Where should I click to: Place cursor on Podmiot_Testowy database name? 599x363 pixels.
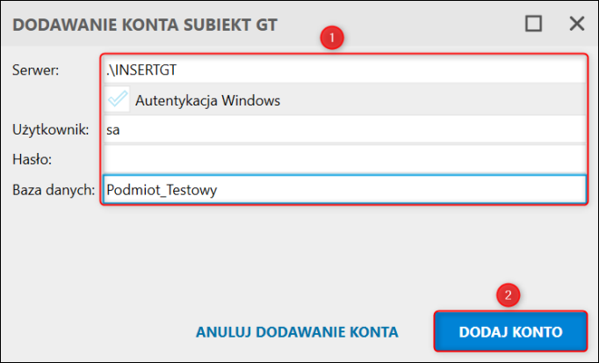pos(162,190)
